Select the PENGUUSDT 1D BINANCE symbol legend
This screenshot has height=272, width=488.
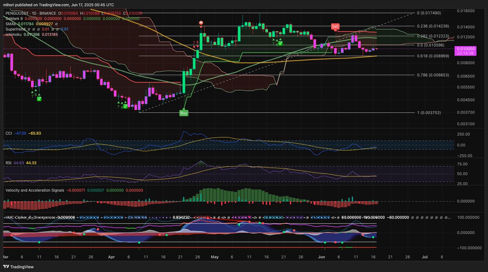[30, 13]
